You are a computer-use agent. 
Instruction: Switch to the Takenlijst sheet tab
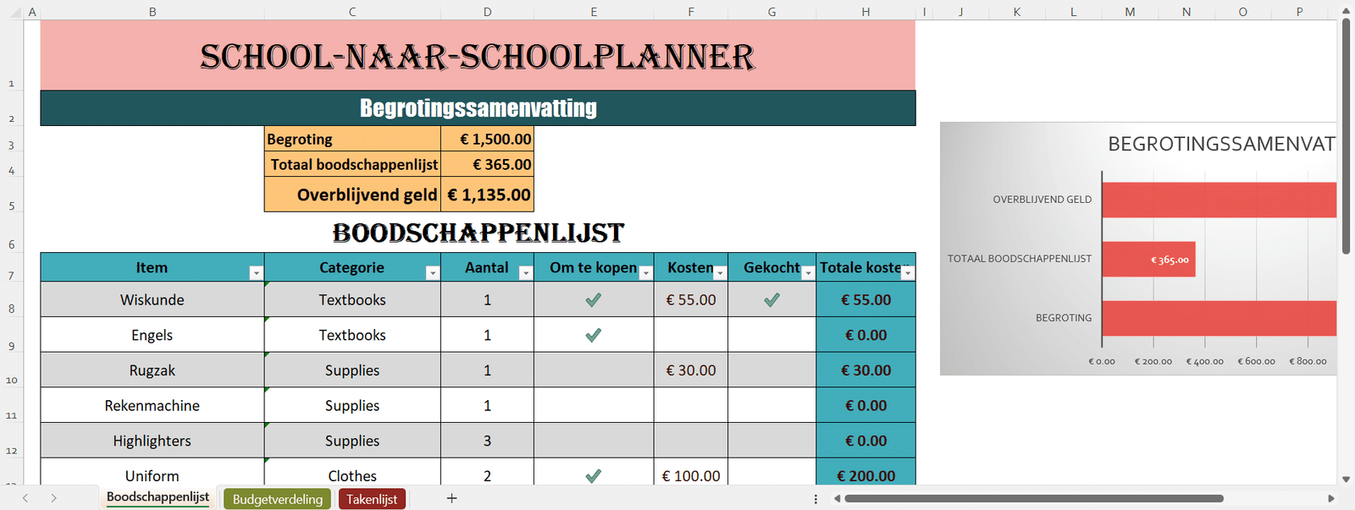(x=372, y=498)
